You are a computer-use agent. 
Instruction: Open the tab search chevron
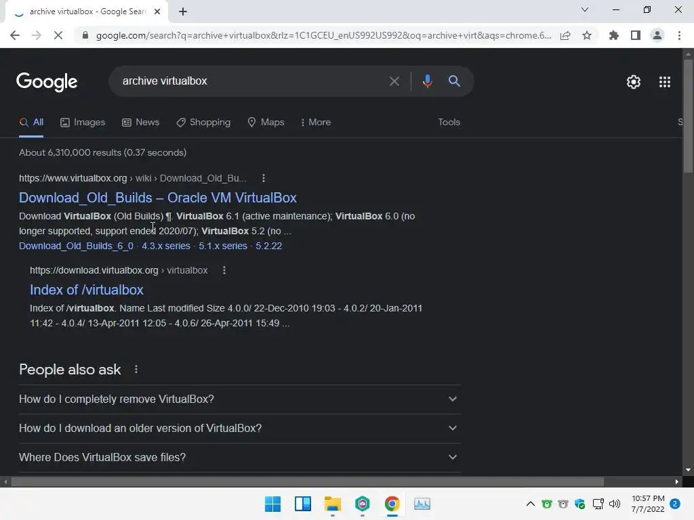(x=585, y=9)
